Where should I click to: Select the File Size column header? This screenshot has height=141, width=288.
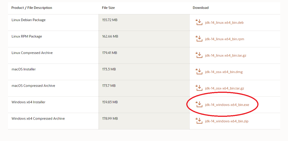point(108,8)
